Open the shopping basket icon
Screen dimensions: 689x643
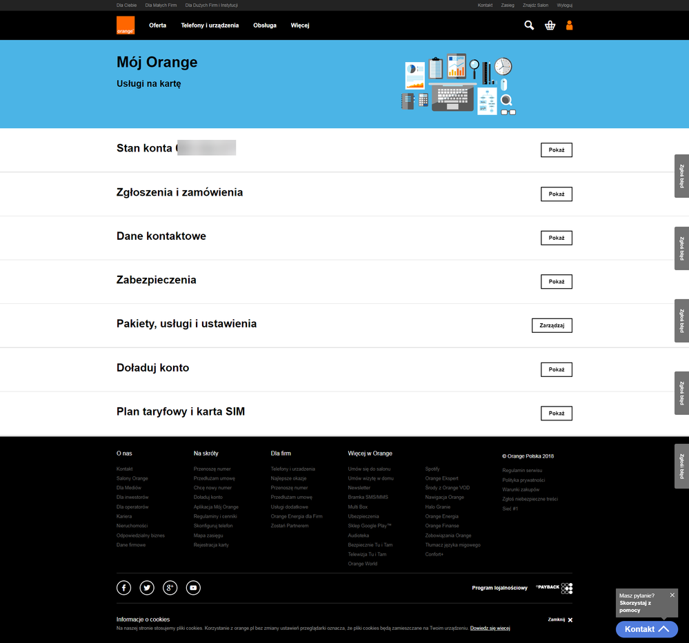click(x=550, y=25)
